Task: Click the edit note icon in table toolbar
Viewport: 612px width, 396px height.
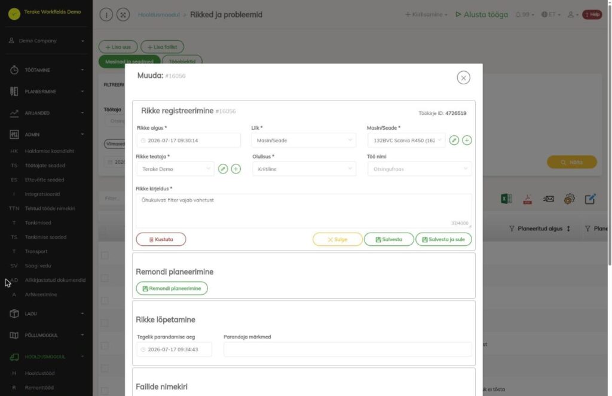Action: click(590, 199)
